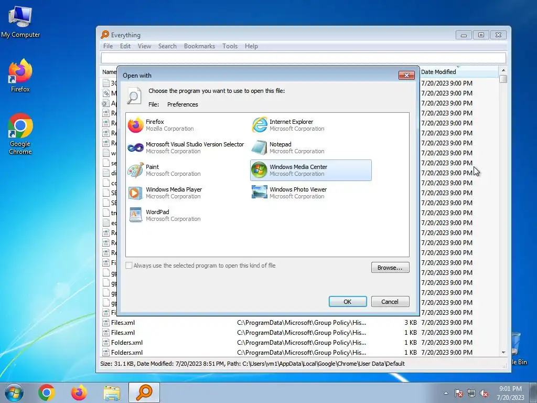
Task: Open My Computer desktop icon
Action: pos(20,22)
